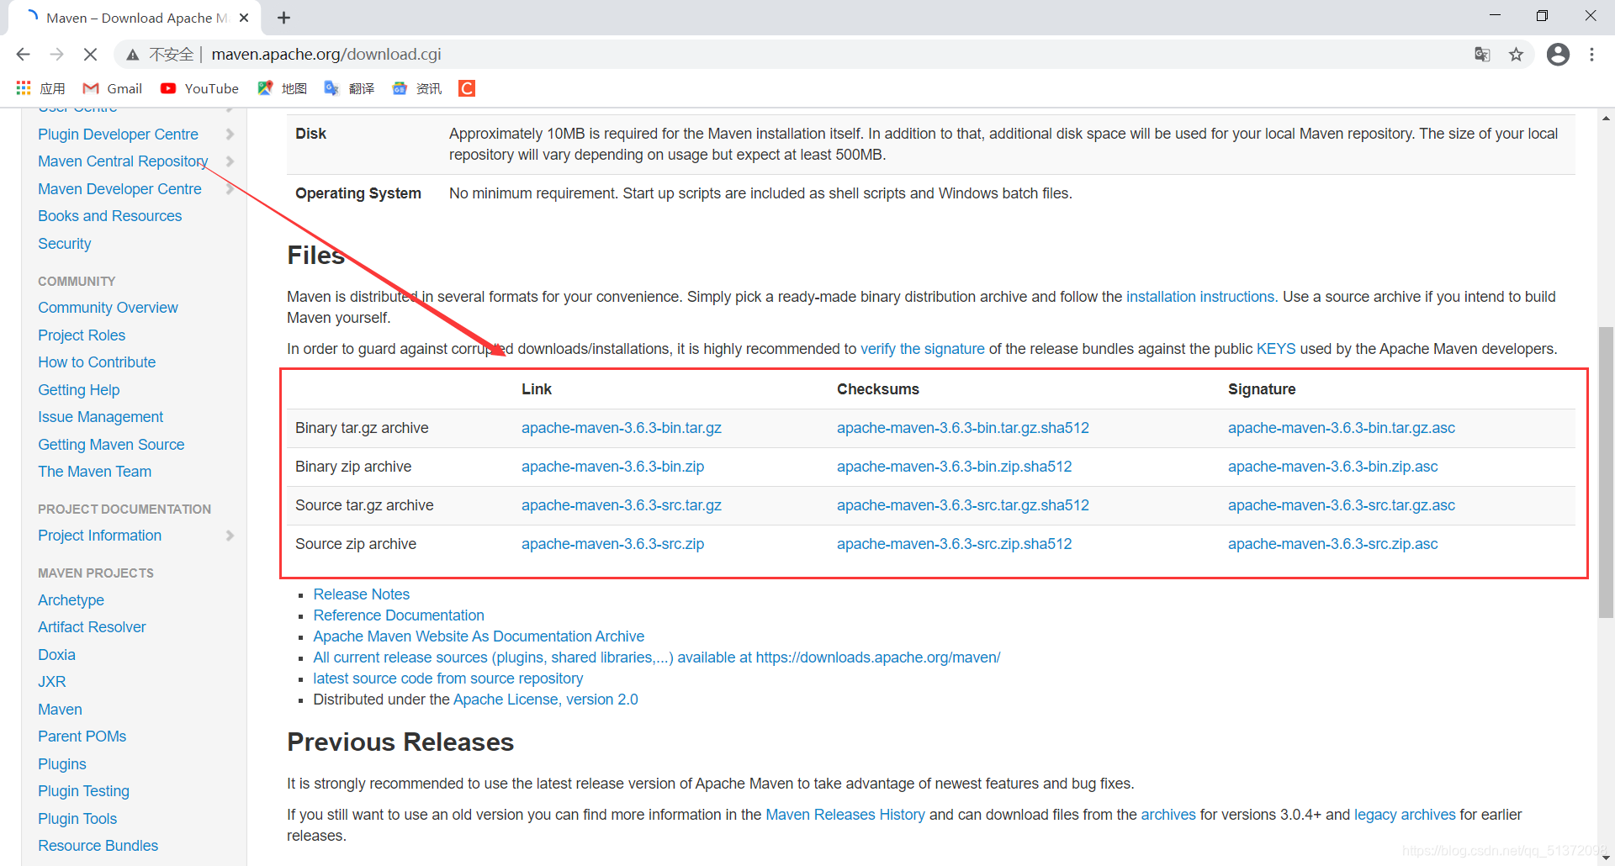Go back to the previous page
The width and height of the screenshot is (1615, 866).
[x=23, y=55]
